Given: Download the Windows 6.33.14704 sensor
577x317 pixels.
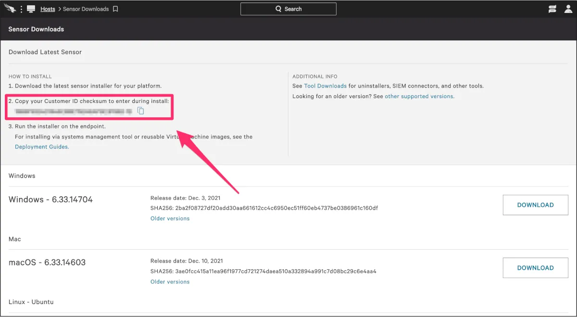Looking at the screenshot, I should [x=535, y=205].
